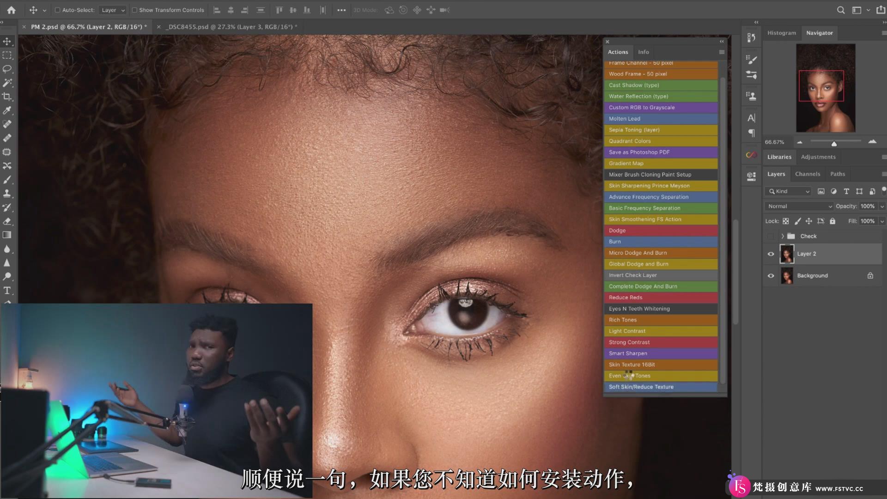
Task: Open the Actions panel menu
Action: pos(722,52)
